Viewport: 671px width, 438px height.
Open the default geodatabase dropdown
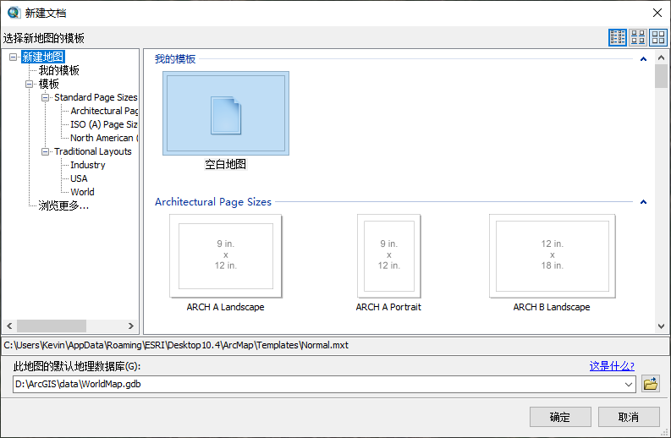click(629, 385)
